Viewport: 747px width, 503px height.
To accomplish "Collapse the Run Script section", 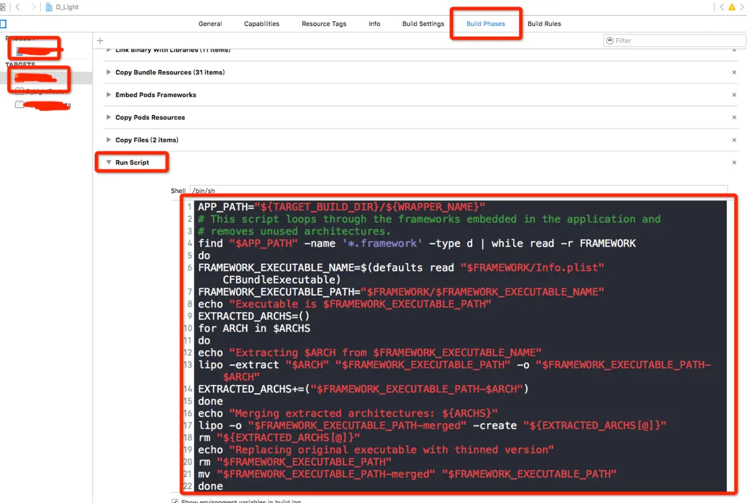I will pyautogui.click(x=109, y=162).
